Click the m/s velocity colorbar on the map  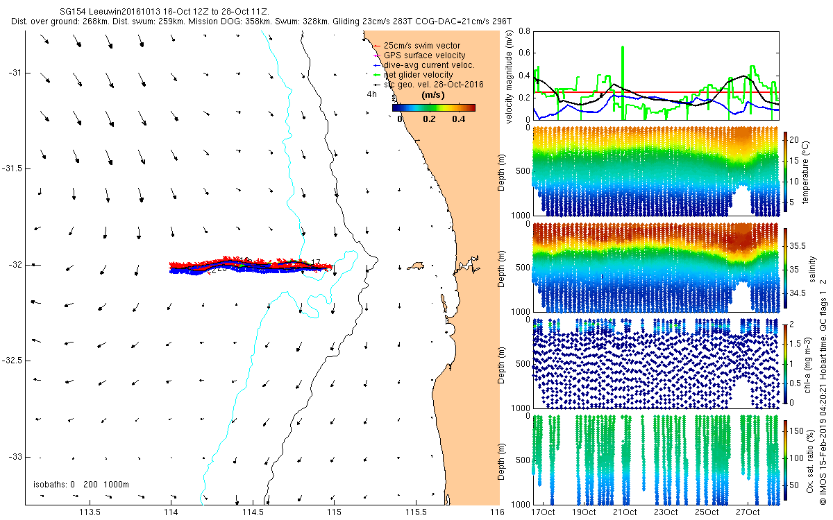(434, 107)
